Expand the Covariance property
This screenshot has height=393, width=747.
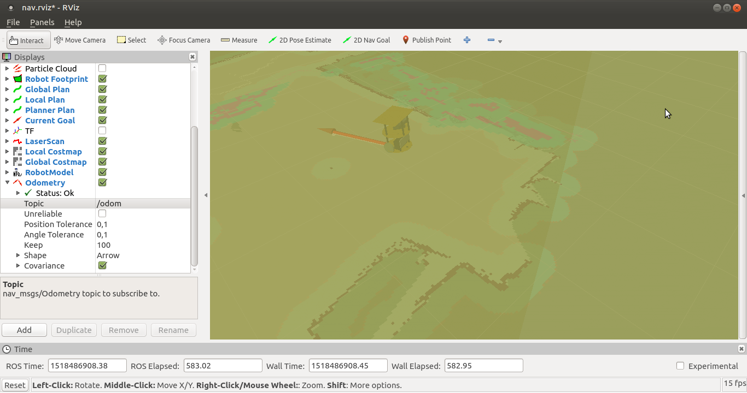[x=18, y=265]
